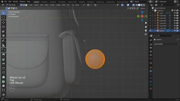Viewport: 180px width, 101px height.
Task: Open the overlays dropdown arrow
Action: click(130, 5)
